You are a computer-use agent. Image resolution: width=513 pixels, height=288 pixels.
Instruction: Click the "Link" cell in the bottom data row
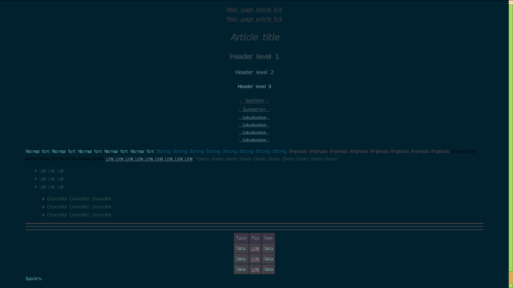[255, 269]
